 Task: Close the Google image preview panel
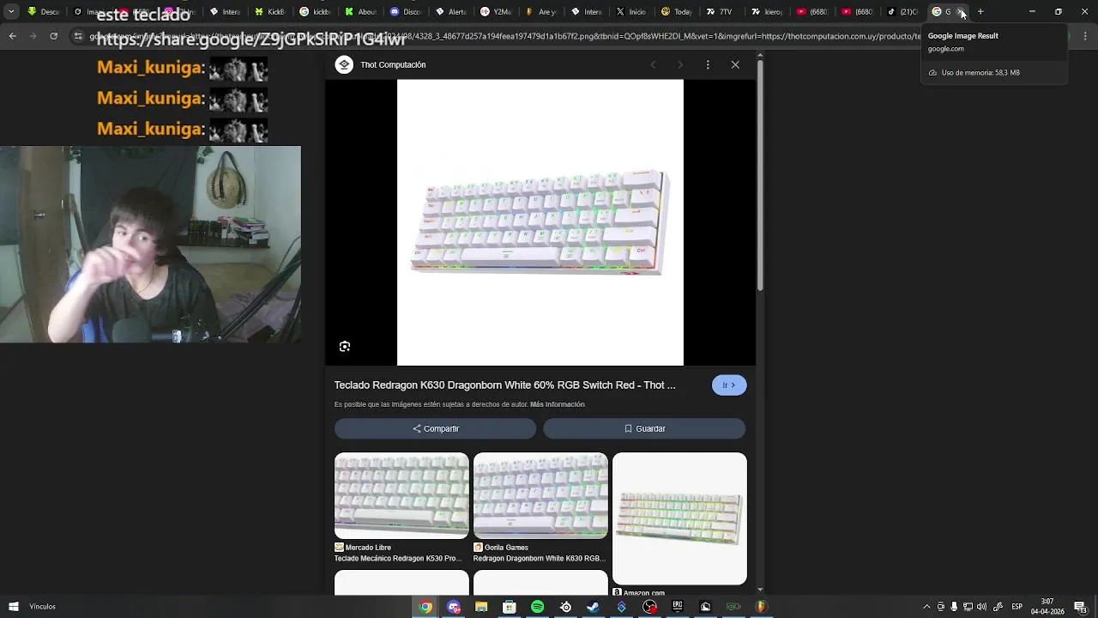(x=735, y=64)
